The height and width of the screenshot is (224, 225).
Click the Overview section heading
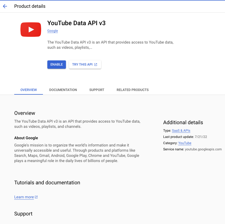(x=25, y=113)
